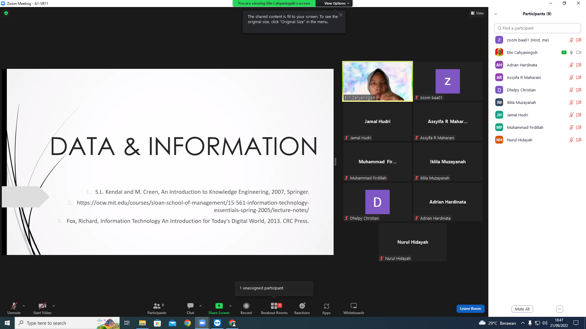Open Breakout Rooms
Image resolution: width=586 pixels, height=329 pixels.
point(274,308)
